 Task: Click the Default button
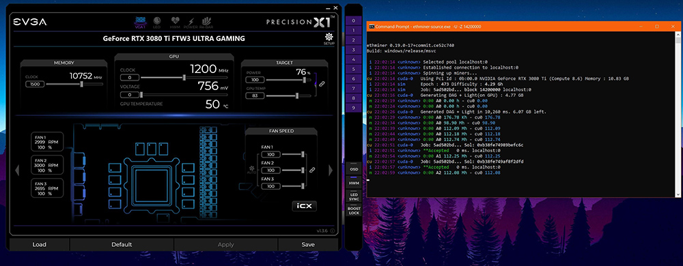[x=122, y=244]
